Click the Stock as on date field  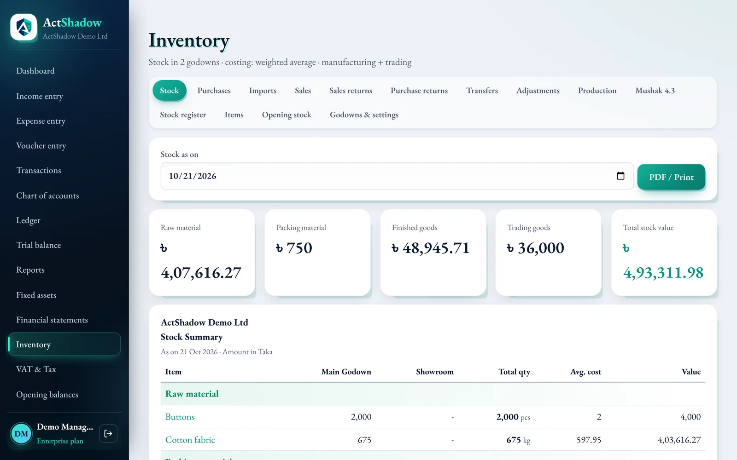[x=397, y=176]
